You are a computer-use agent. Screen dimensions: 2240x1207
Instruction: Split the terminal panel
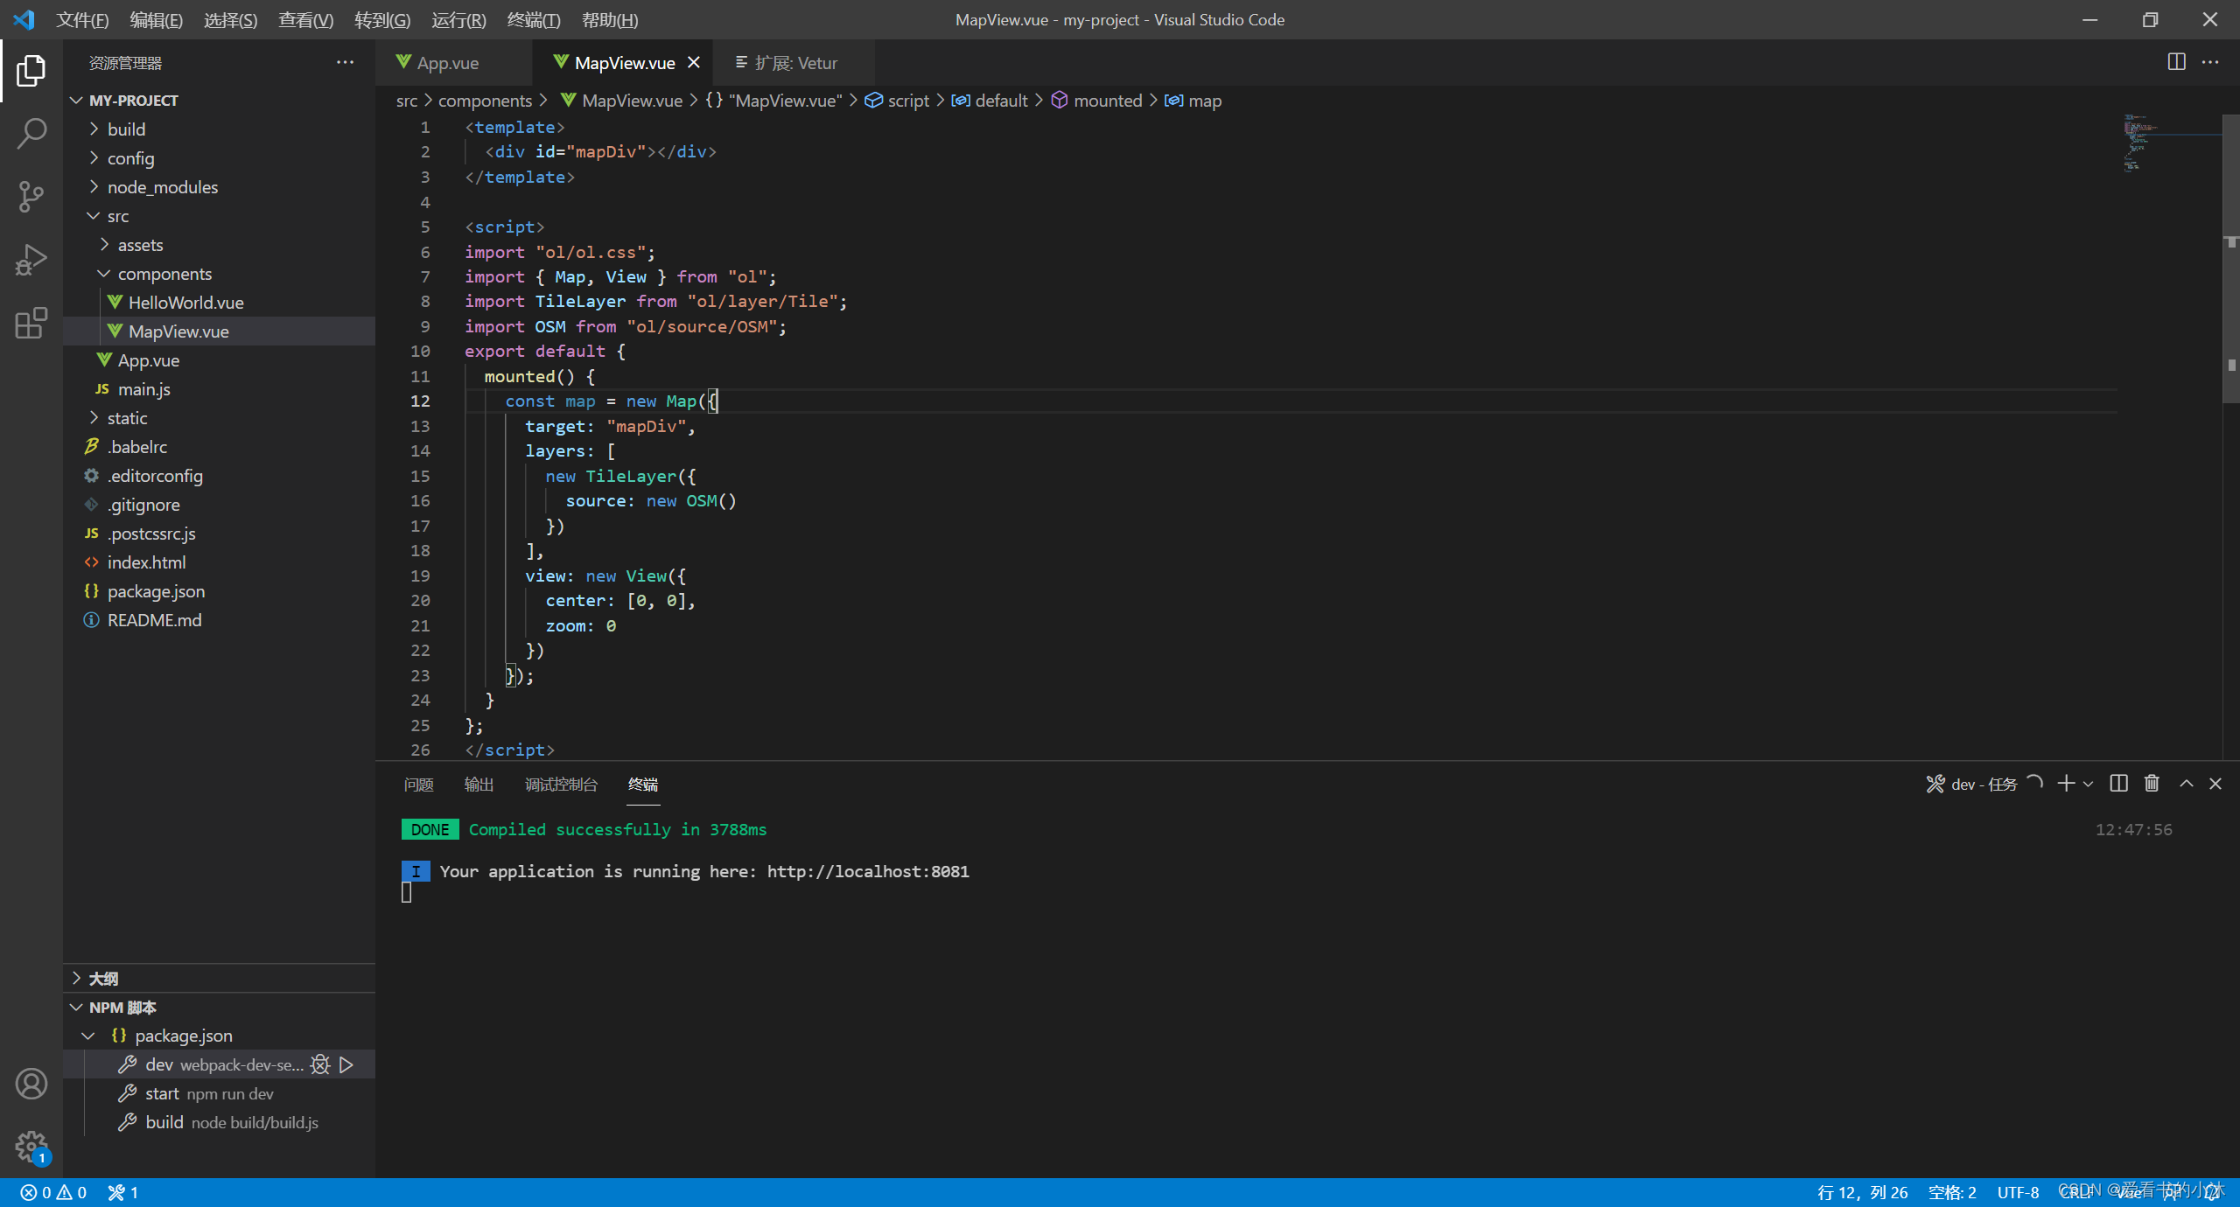[2118, 784]
